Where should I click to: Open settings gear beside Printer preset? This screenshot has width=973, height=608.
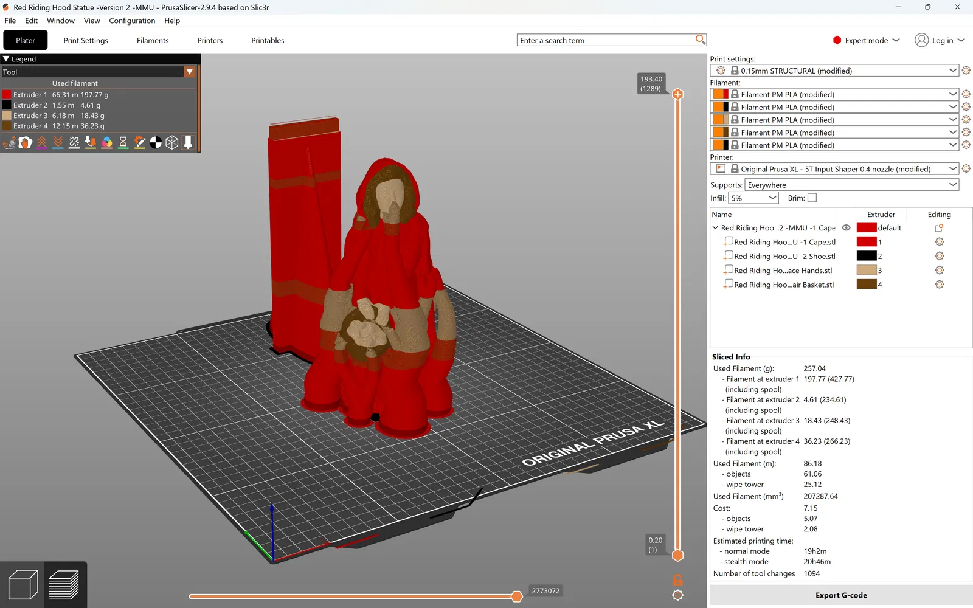(966, 169)
